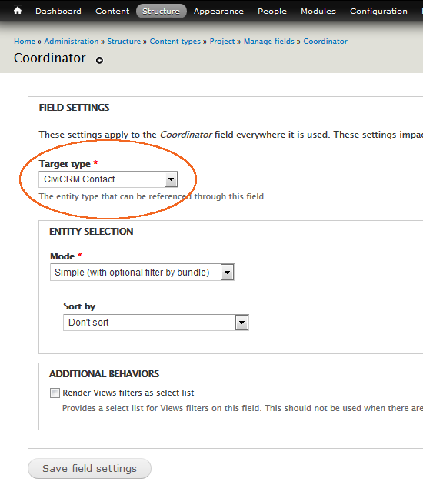Click the text "The entity type that can be referenced"
This screenshot has width=423, height=495.
click(115, 196)
